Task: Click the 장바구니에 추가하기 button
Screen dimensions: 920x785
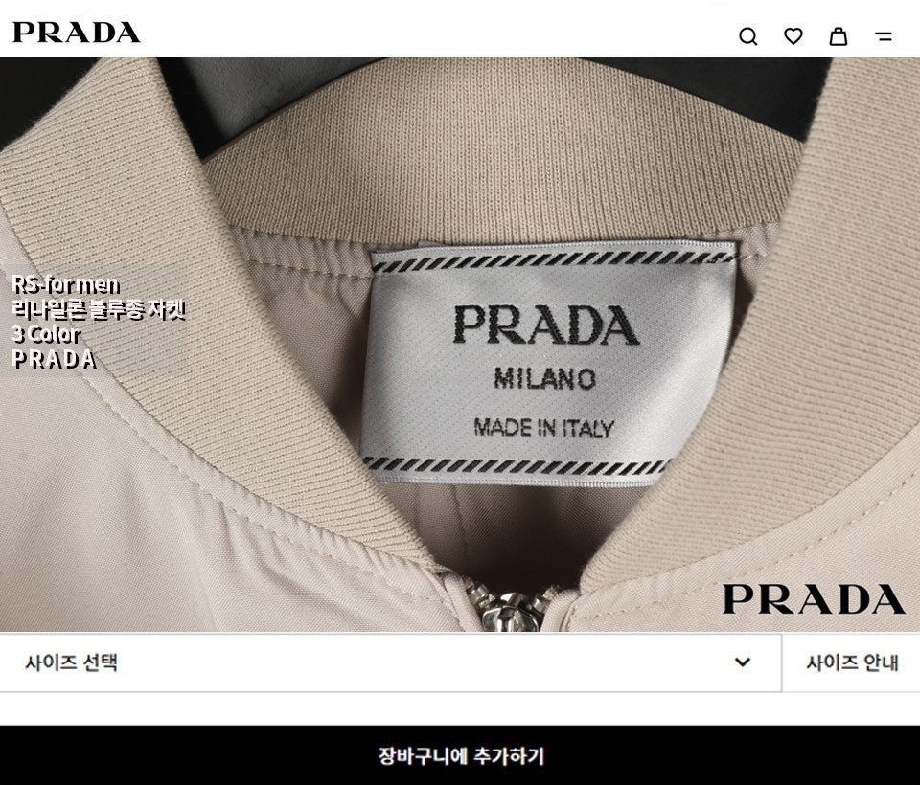Action: point(460,755)
